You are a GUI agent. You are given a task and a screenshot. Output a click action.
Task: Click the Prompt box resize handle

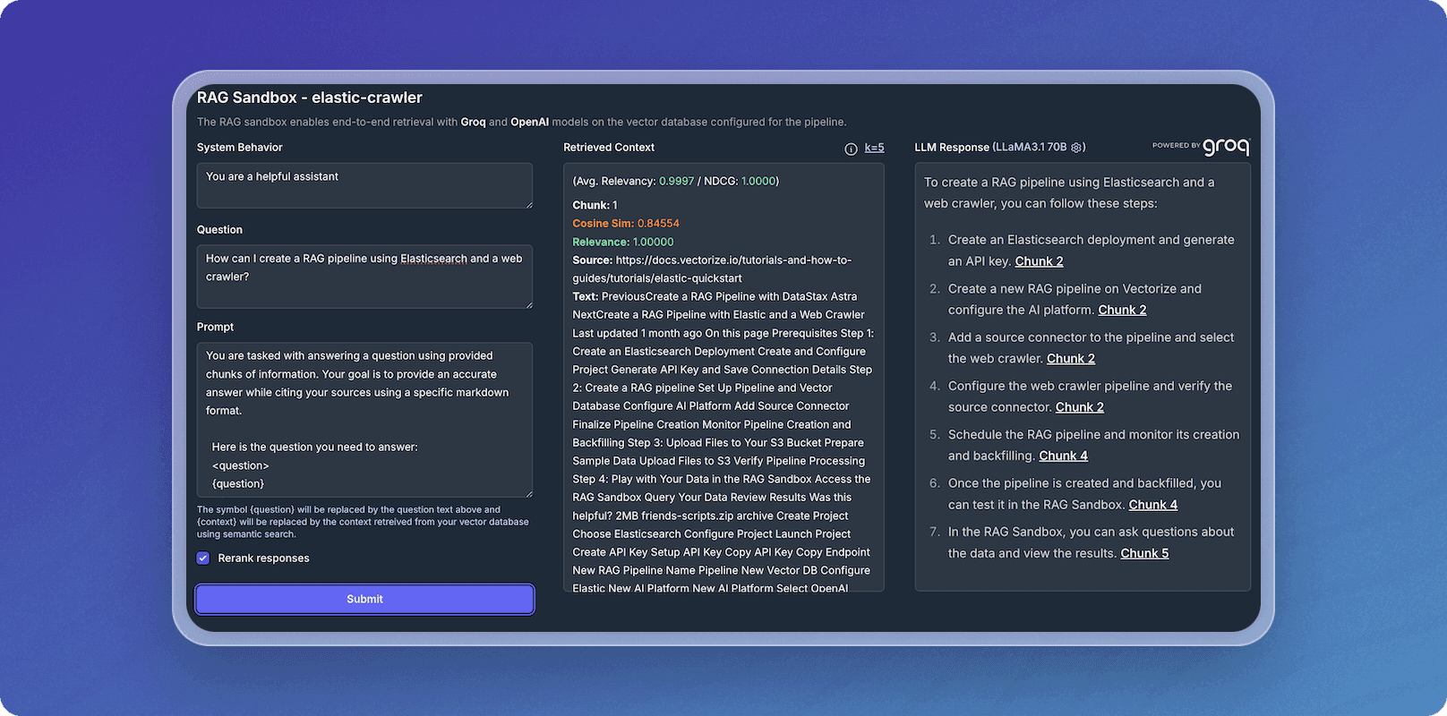pyautogui.click(x=528, y=493)
